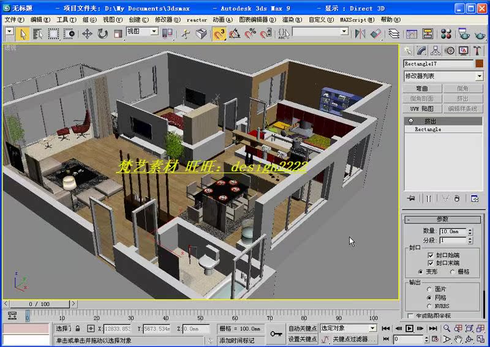Open the selection filter dropdown
Image resolution: width=490 pixels, height=347 pixels.
pos(9,31)
